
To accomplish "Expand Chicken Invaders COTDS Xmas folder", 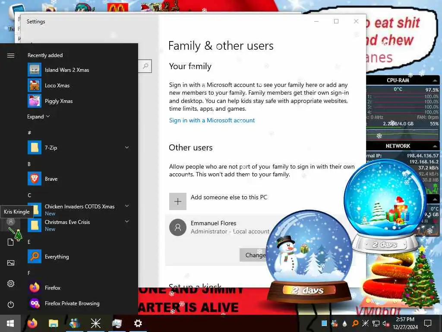I will pos(127,206).
